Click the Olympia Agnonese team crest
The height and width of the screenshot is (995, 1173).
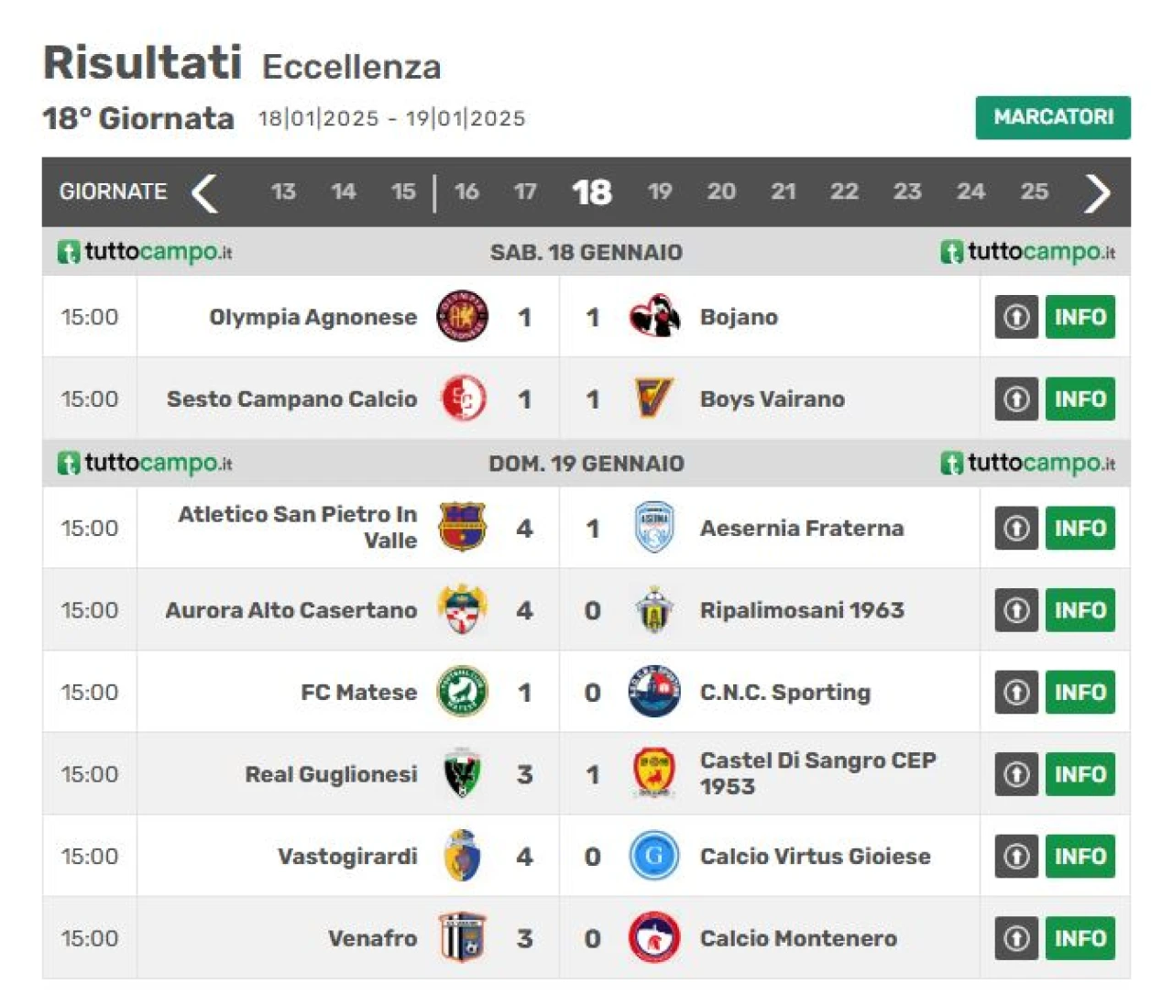coord(462,317)
